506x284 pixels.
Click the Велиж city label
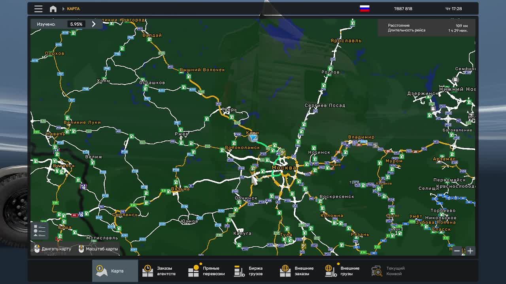point(94,157)
